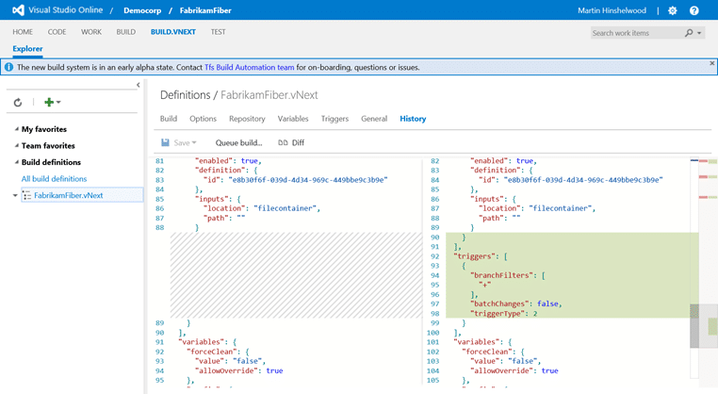Dismiss the alpha state info banner
718x394 pixels.
[x=712, y=63]
